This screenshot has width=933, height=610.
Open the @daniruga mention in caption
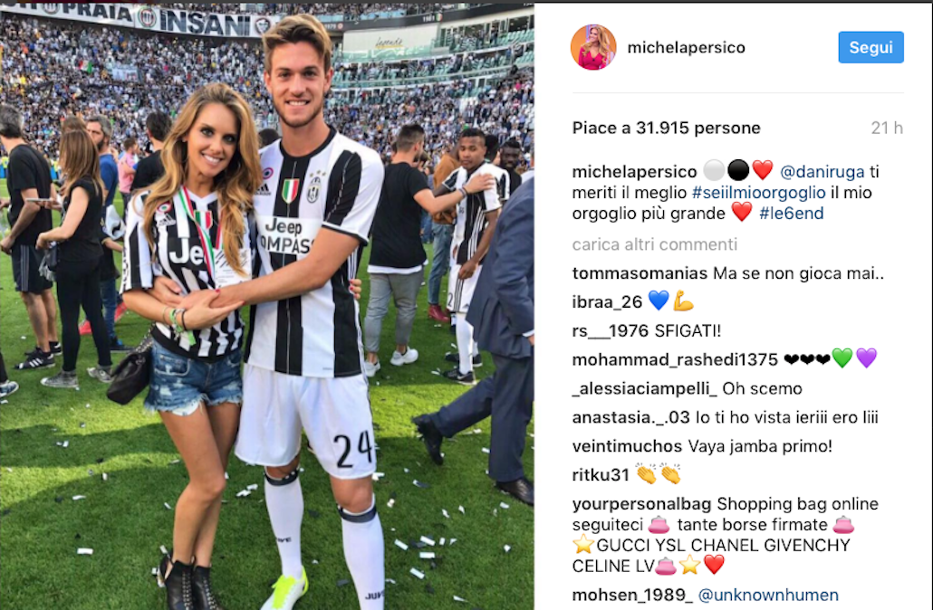pos(822,172)
